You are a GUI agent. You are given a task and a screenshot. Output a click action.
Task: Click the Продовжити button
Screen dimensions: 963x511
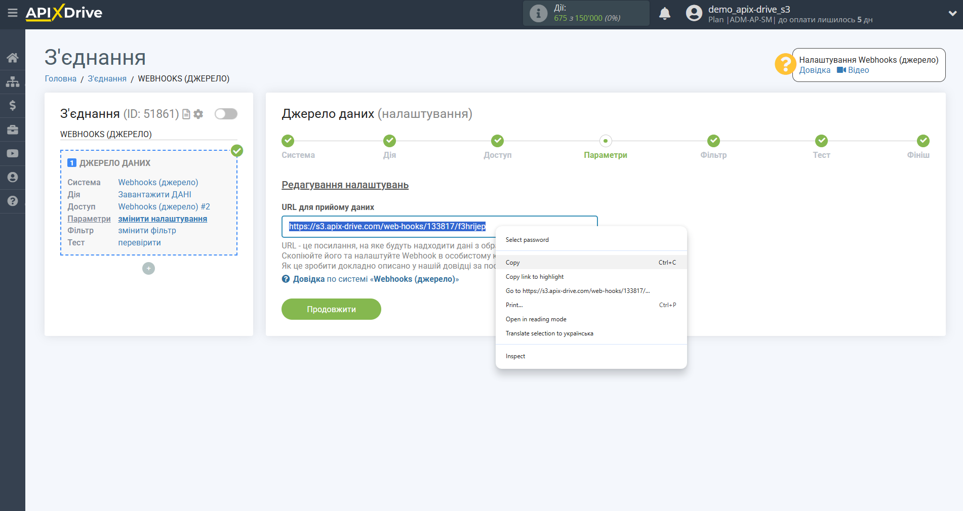[331, 309]
